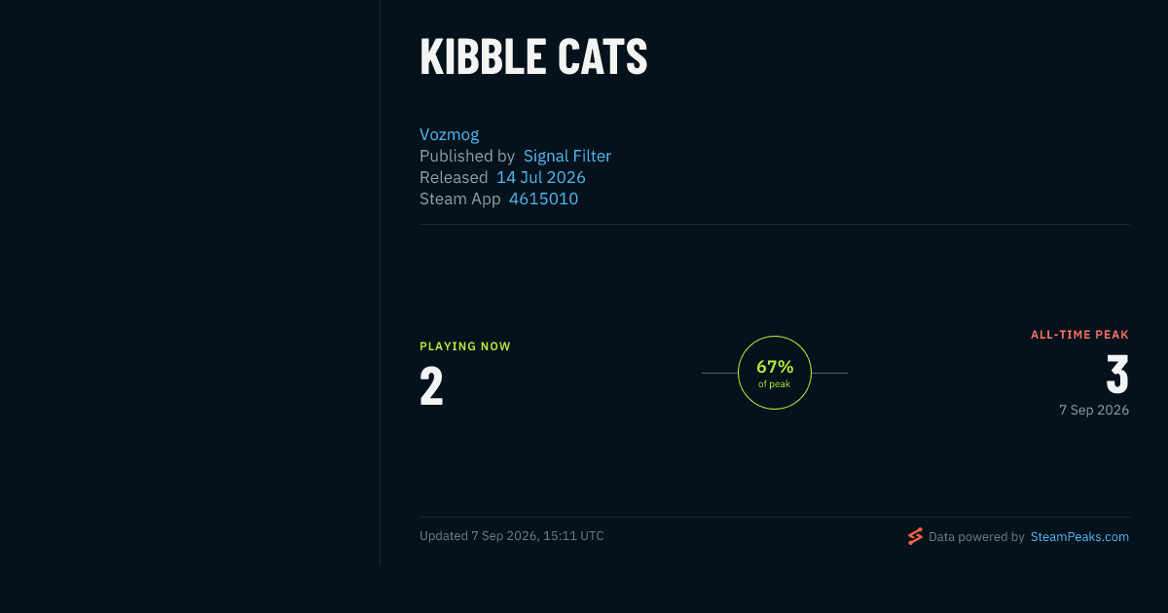Click the Playing Now label
Viewport: 1168px width, 613px height.
click(465, 346)
